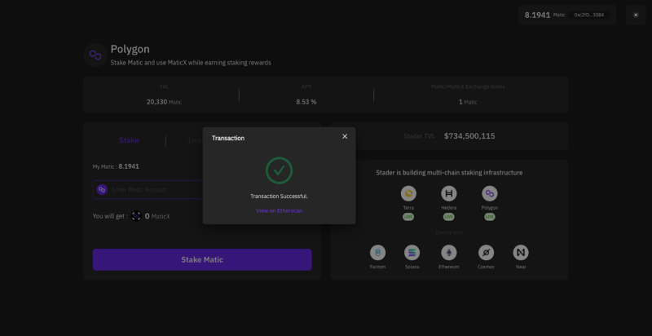Click the Transaction dialog title
This screenshot has height=336, width=652.
click(228, 138)
